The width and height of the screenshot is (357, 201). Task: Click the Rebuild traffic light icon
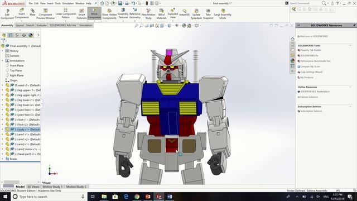coord(147,3)
